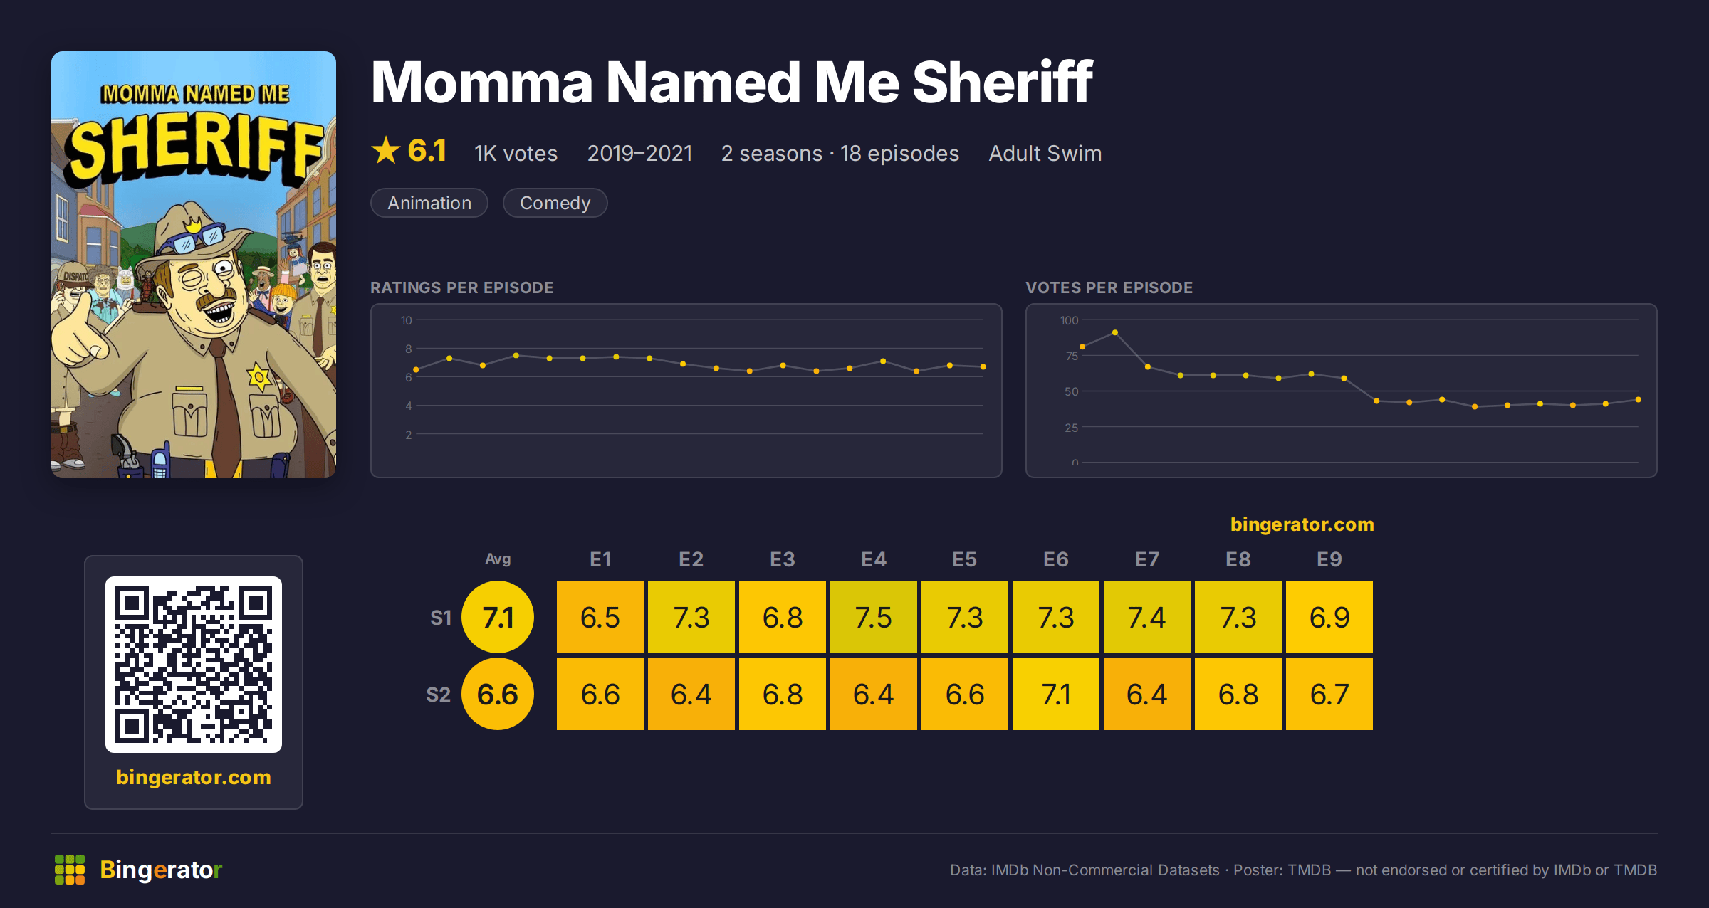The width and height of the screenshot is (1709, 908).
Task: Click the Bingerator brand name in footer
Action: click(161, 870)
